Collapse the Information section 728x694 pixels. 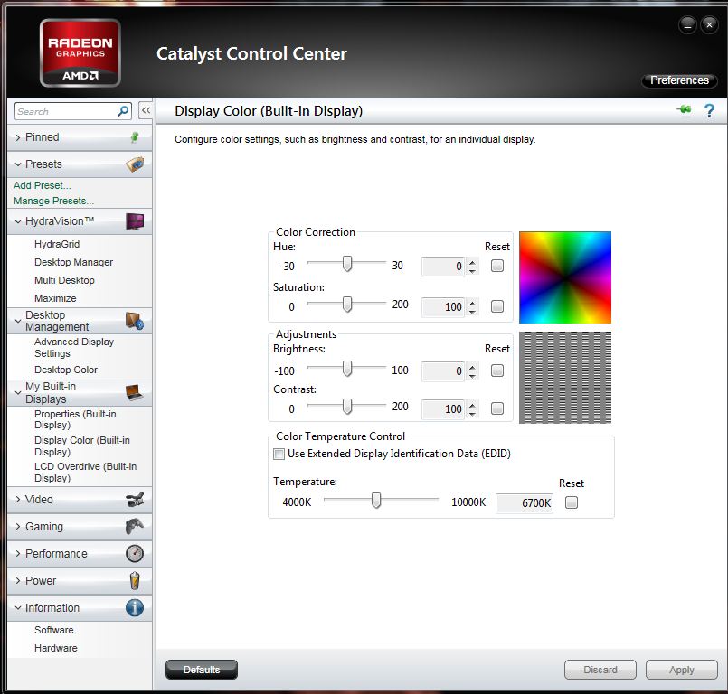tap(18, 607)
